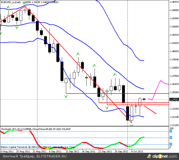This screenshot has width=179, height=160.
Task: Click green down fractal arrow at 4 Oct low
Action: [x=132, y=125]
